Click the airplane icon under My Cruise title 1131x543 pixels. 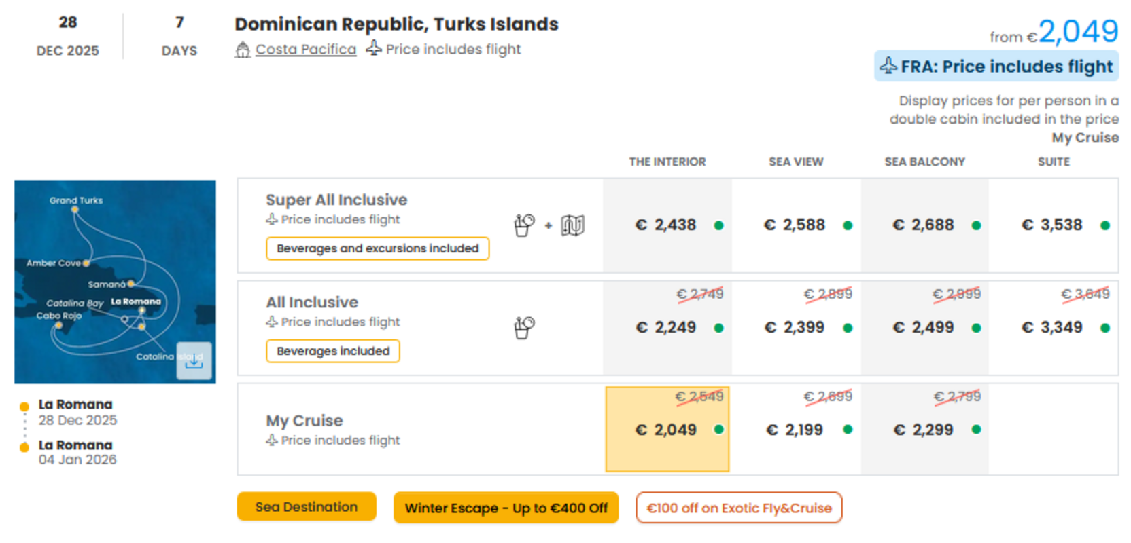[x=272, y=440]
